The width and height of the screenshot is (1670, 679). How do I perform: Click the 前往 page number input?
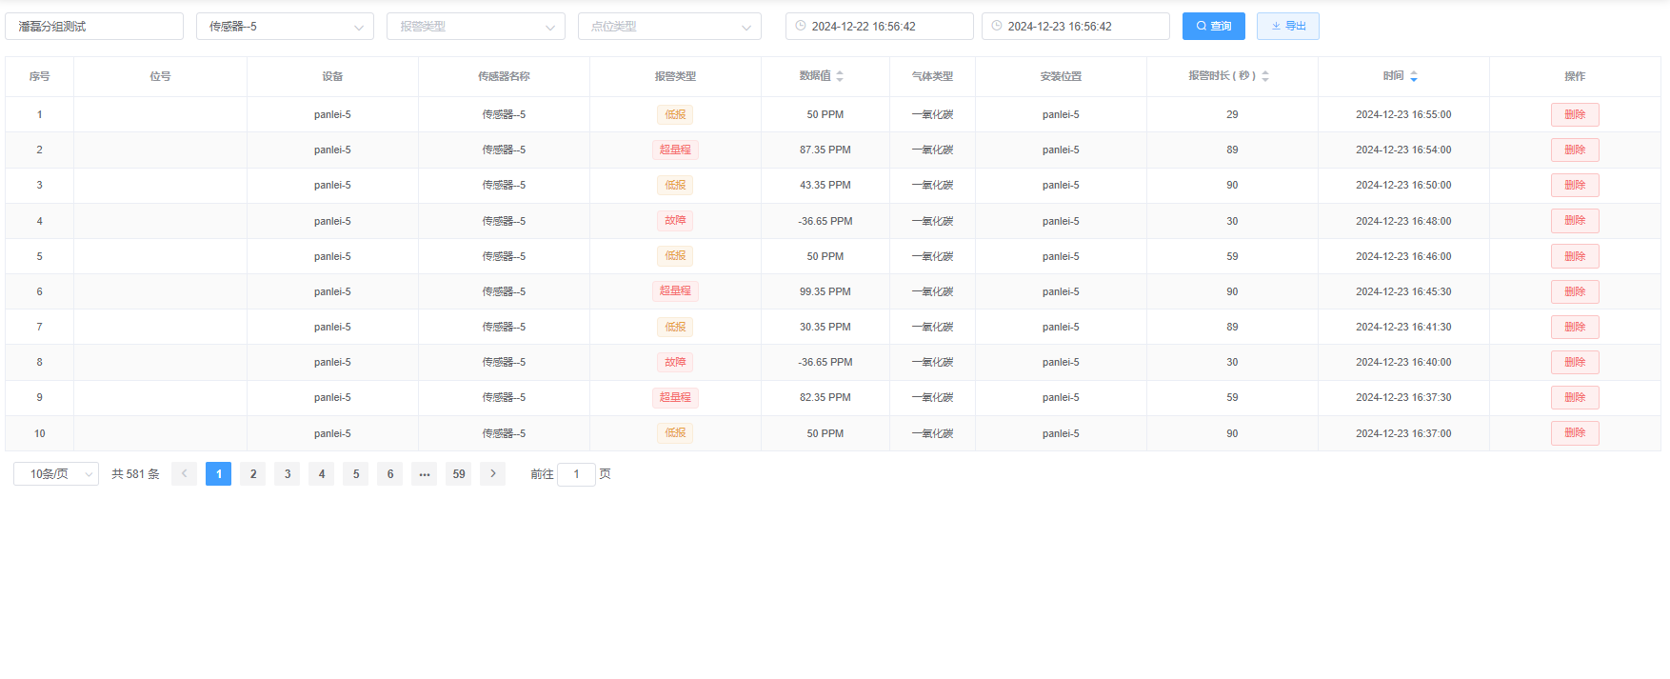click(x=576, y=474)
